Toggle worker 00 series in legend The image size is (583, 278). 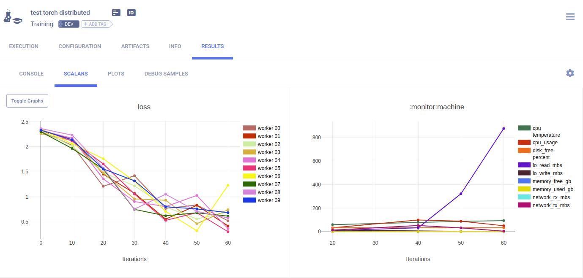268,128
